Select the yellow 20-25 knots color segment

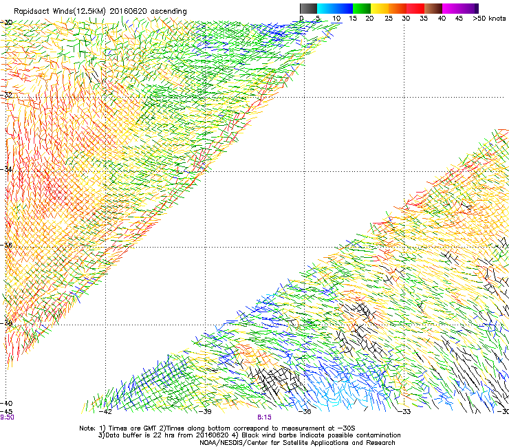(380, 8)
